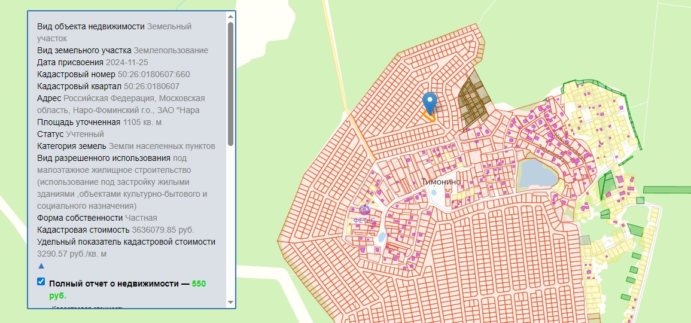This screenshot has width=691, height=323.
Task: Click the Вид разрешенного использования label
Action: point(104,158)
